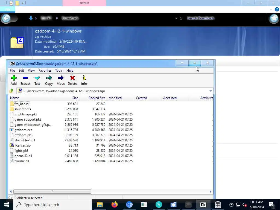Open File Explorer from the taskbar
The height and width of the screenshot is (210, 280).
coord(100,205)
